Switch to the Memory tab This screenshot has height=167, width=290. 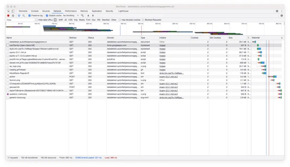click(x=84, y=11)
